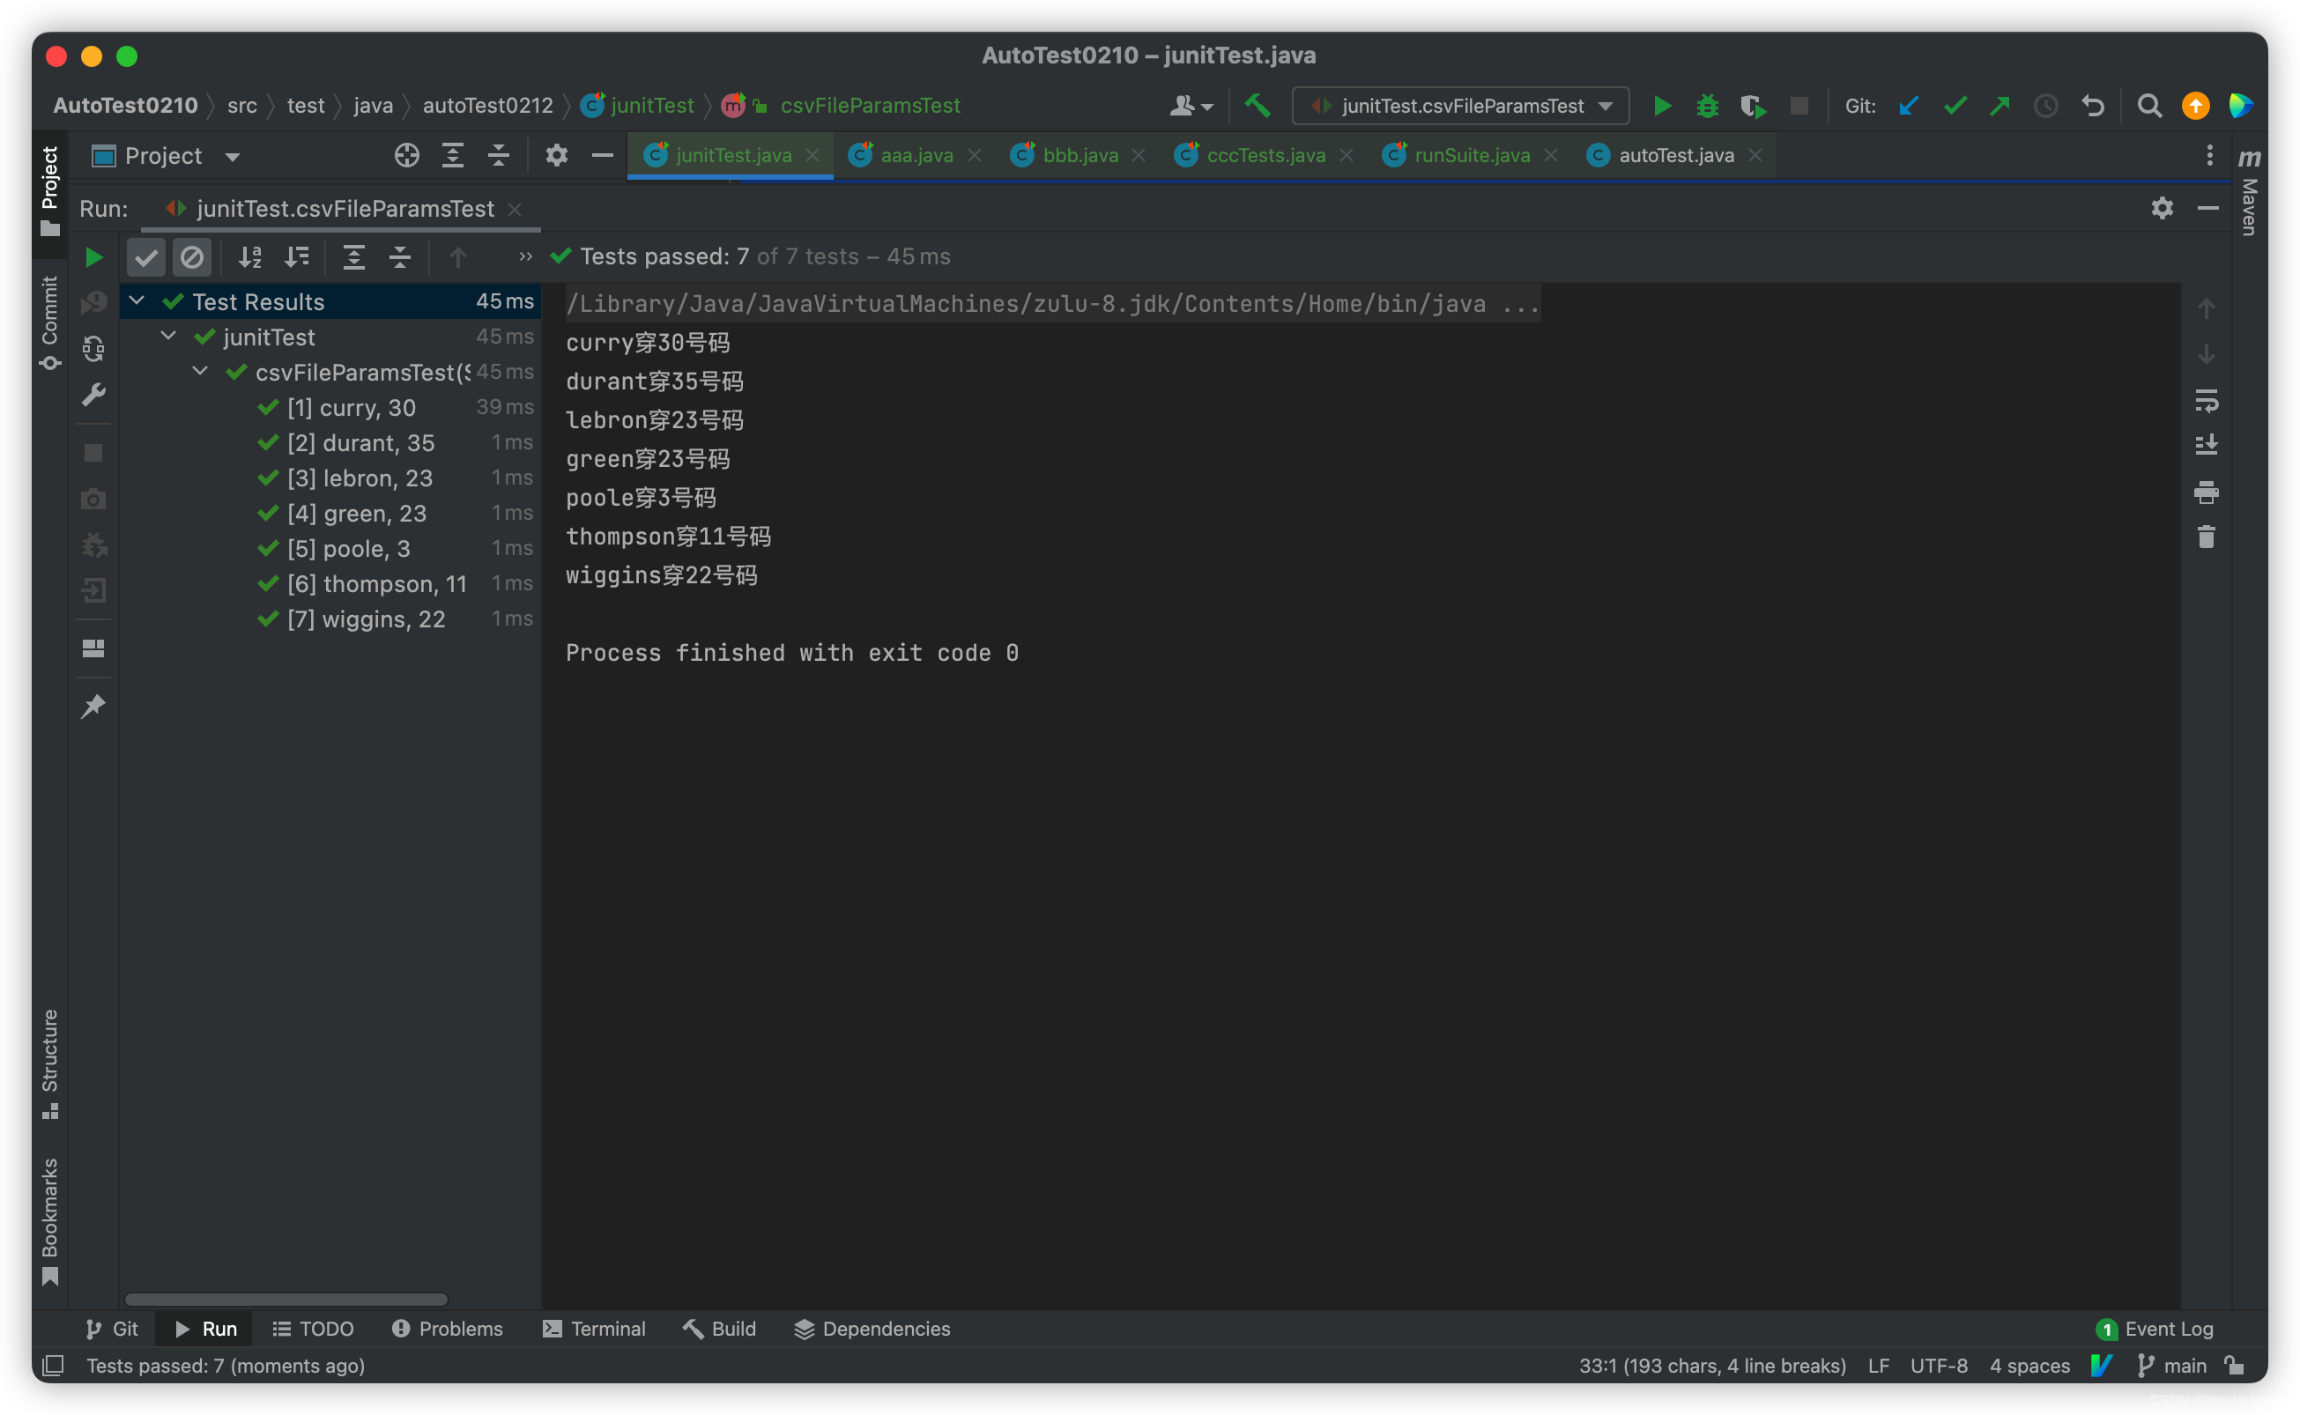This screenshot has height=1415, width=2300.
Task: Open Search Everywhere magnifier
Action: [x=2149, y=106]
